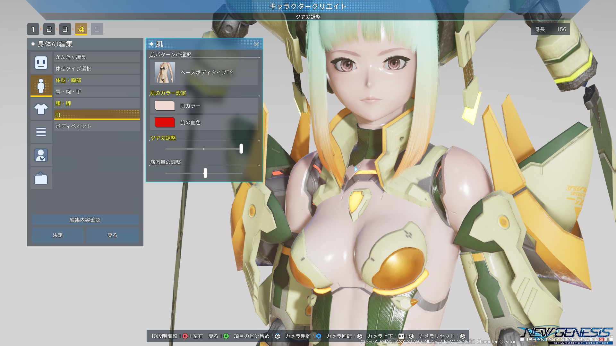Click the 決定 confirm button
This screenshot has height=346, width=616.
(58, 235)
